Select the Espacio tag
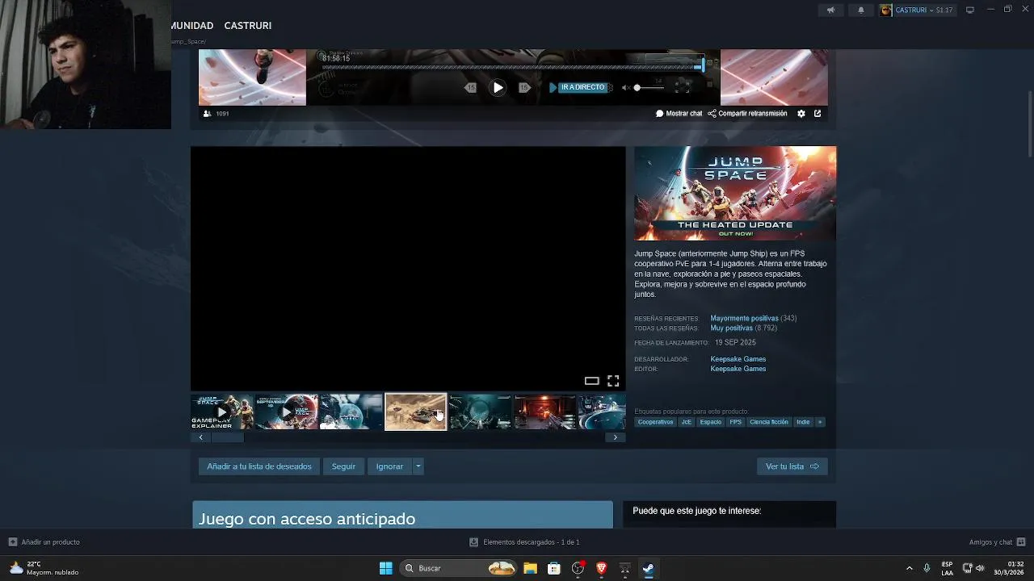1034x581 pixels. click(711, 422)
